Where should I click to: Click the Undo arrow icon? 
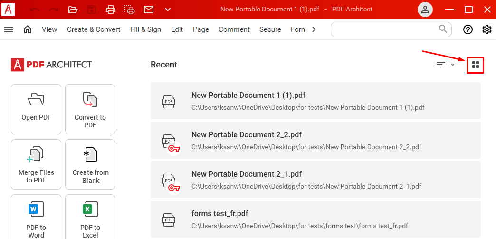[x=35, y=10]
